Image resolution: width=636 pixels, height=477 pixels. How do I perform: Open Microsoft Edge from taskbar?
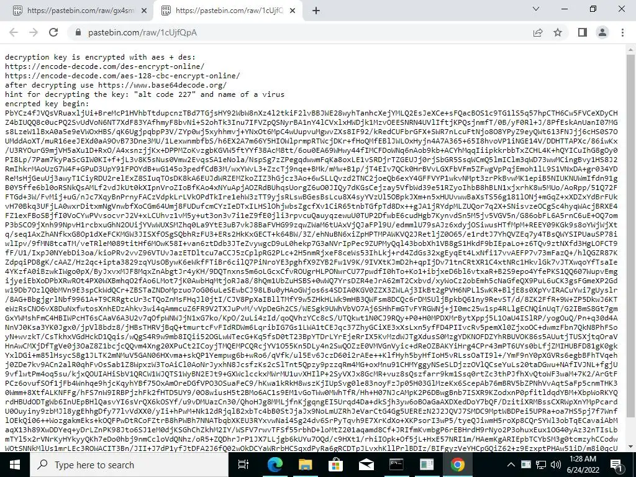coord(275,465)
